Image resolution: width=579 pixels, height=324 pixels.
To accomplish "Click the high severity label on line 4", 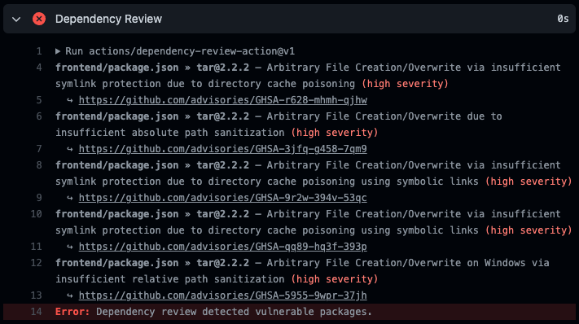I will click(x=405, y=84).
